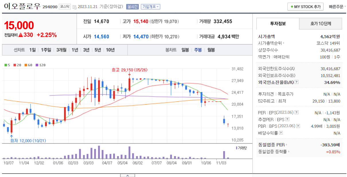
Task: Show the 월봉 monthly candle chart
Action: point(211,50)
